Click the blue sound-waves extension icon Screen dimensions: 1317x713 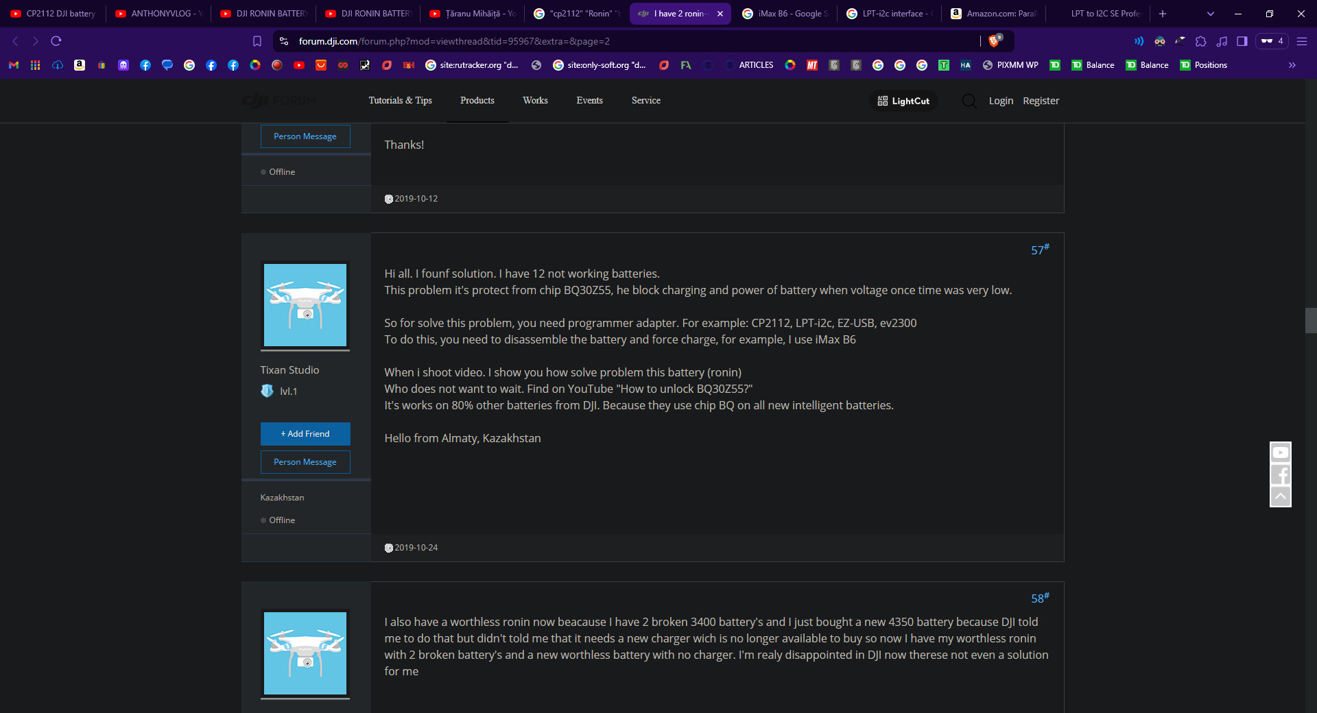click(1139, 41)
